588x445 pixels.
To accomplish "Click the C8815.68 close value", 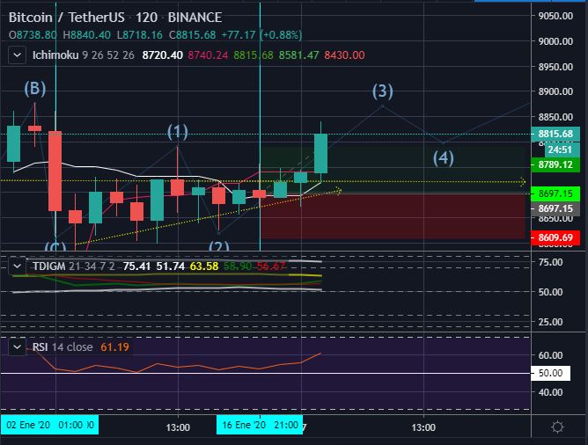I will click(193, 35).
